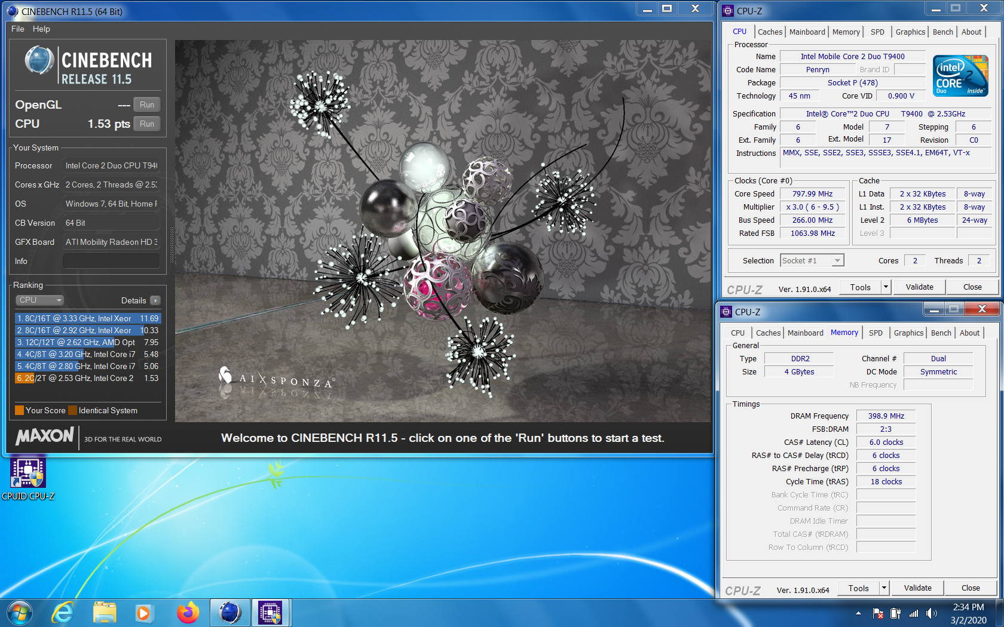Run the OpenGL benchmark

click(147, 105)
